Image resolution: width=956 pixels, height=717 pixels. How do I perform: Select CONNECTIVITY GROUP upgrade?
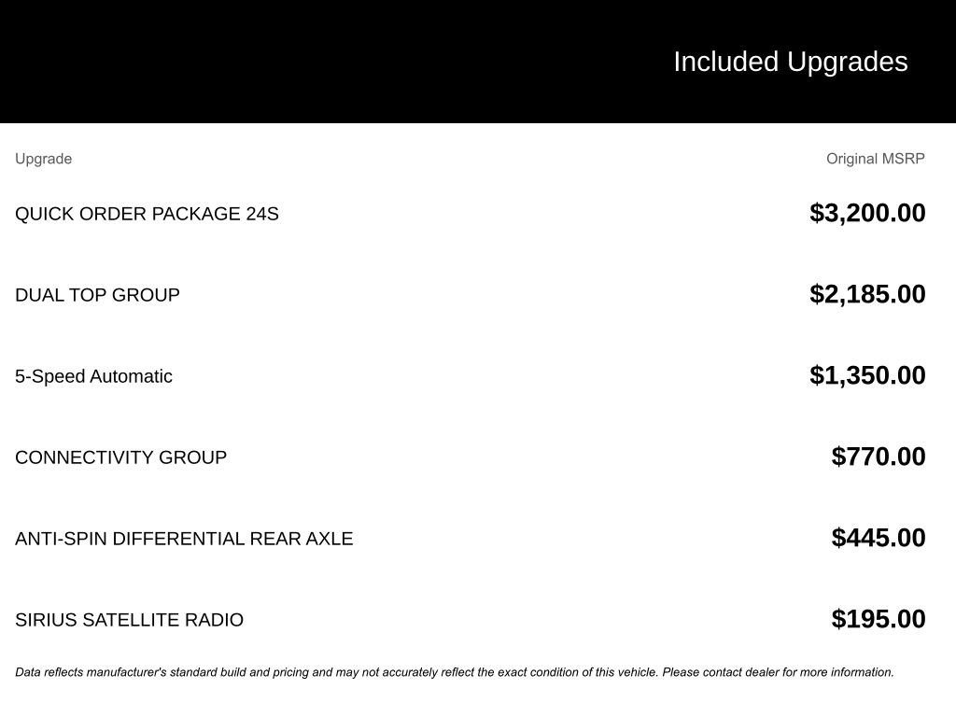120,457
